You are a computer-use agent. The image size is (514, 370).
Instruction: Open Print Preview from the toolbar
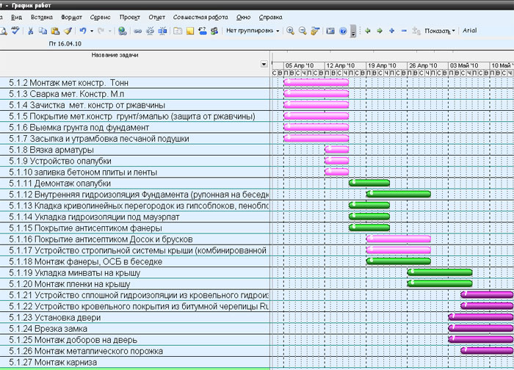point(3,31)
